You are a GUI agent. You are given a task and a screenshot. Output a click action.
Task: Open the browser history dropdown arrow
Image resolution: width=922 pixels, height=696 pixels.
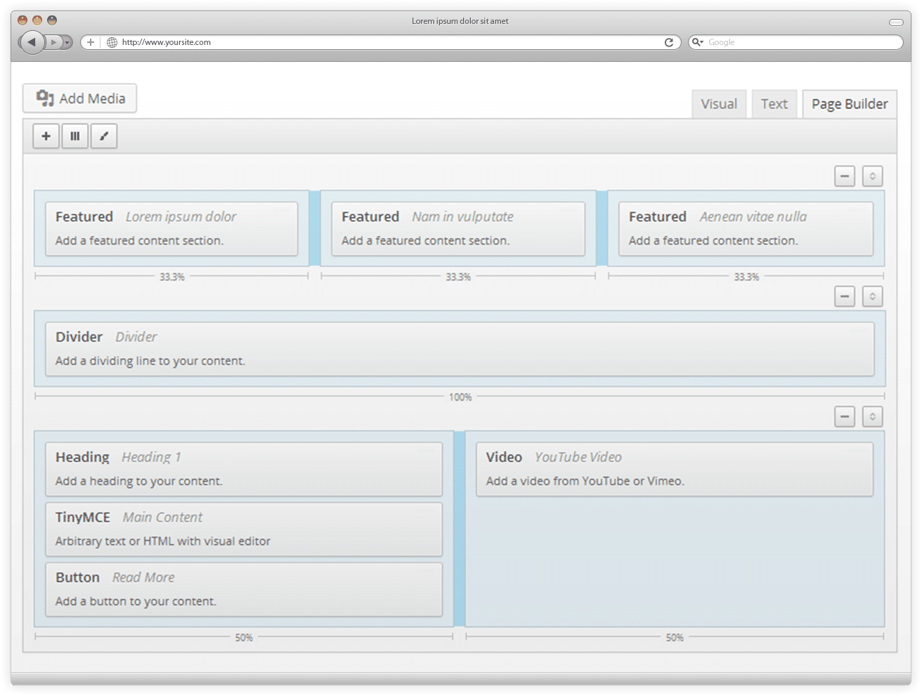tap(67, 42)
